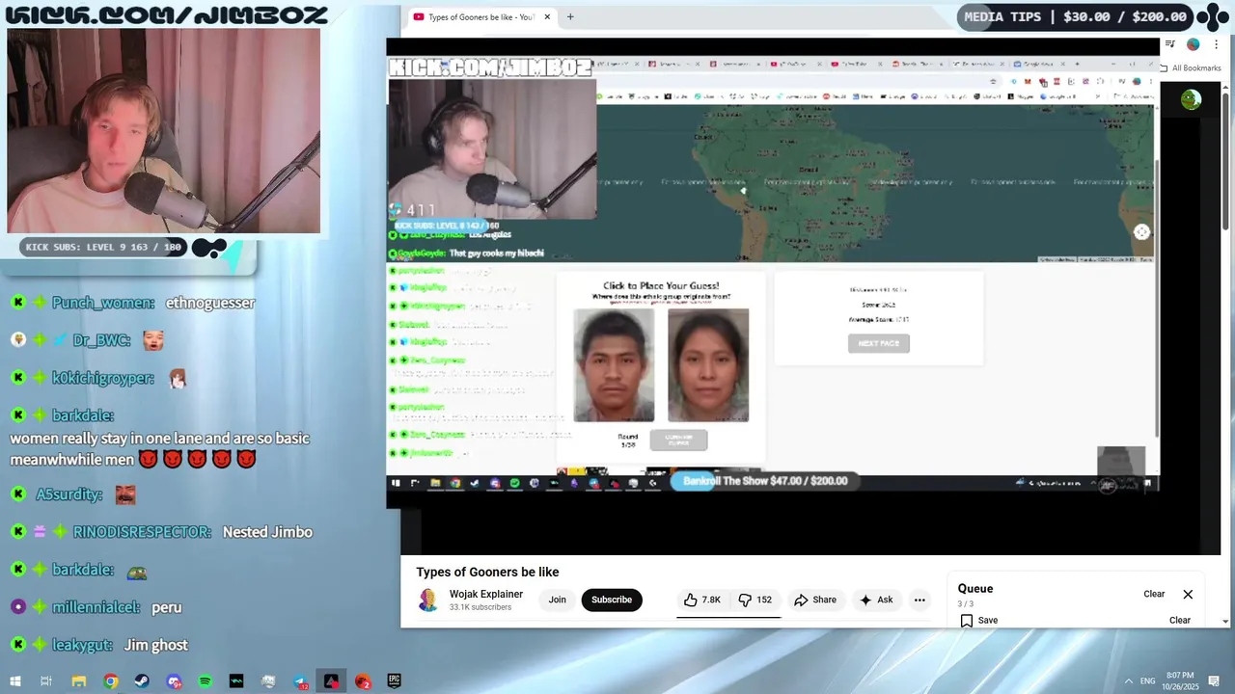Open the more actions ellipsis under the video
This screenshot has width=1235, height=694.
919,600
